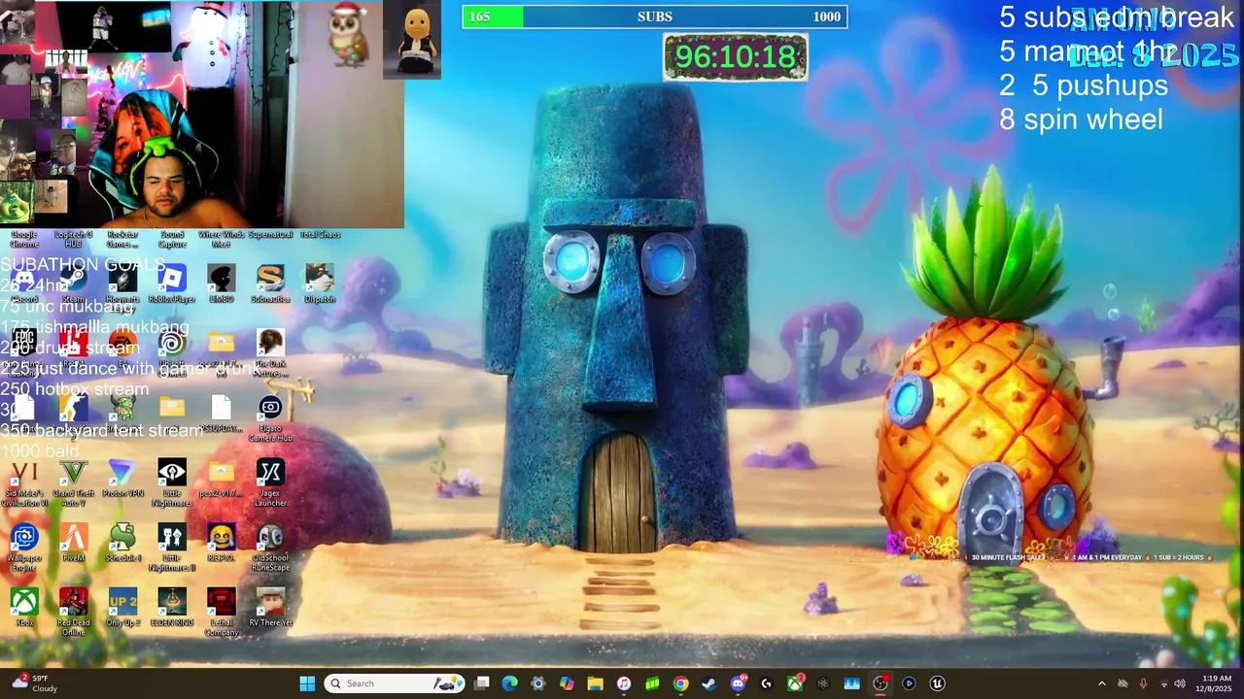This screenshot has width=1244, height=699.
Task: Select the pcsx2 folder beside Jagex Launcher
Action: (x=222, y=478)
